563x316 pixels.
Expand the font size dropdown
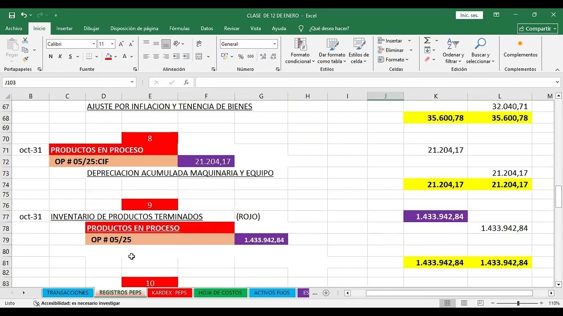tap(112, 44)
